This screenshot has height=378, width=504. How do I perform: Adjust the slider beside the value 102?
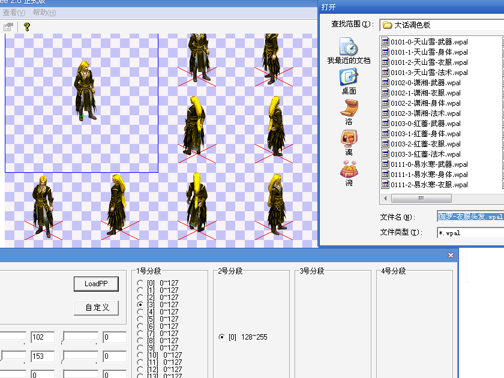click(13, 337)
